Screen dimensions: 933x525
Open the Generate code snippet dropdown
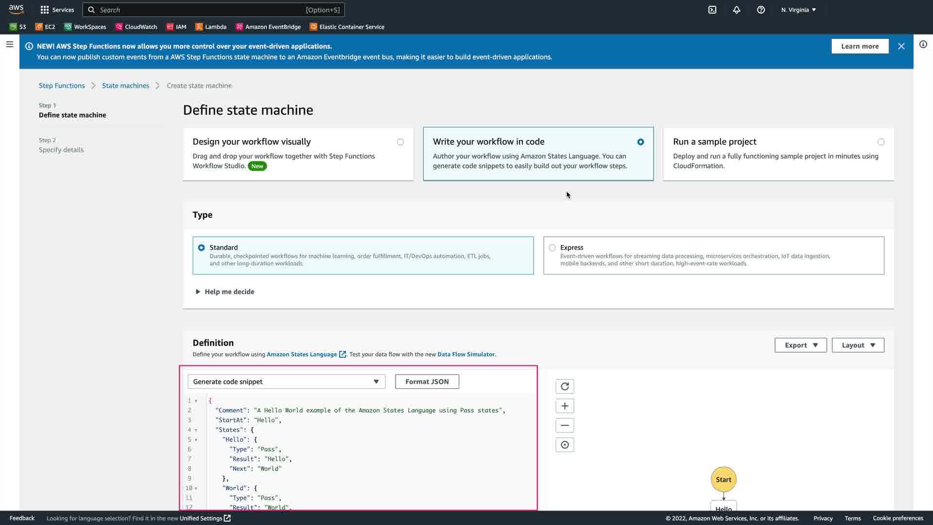coord(286,382)
